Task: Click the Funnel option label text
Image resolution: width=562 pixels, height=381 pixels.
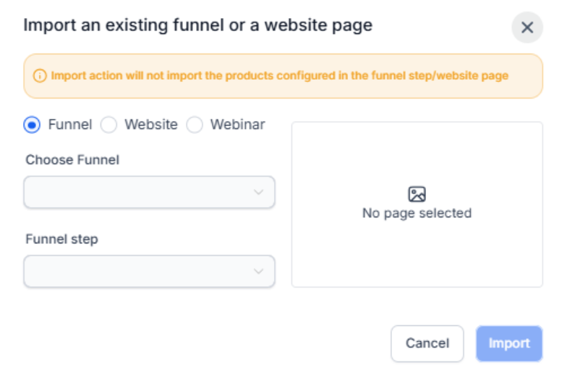Action: [x=70, y=125]
